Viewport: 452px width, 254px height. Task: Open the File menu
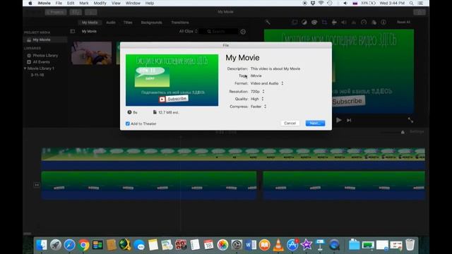[59, 3]
